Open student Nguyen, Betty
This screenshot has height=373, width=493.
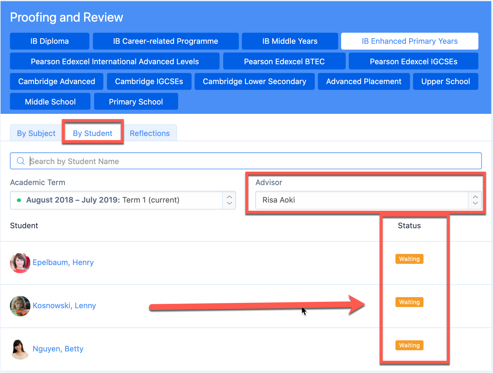[x=58, y=349]
